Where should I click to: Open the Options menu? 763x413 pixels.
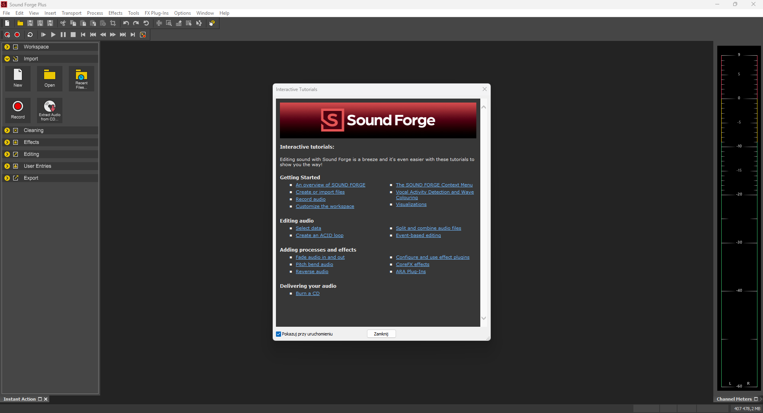[x=182, y=13]
